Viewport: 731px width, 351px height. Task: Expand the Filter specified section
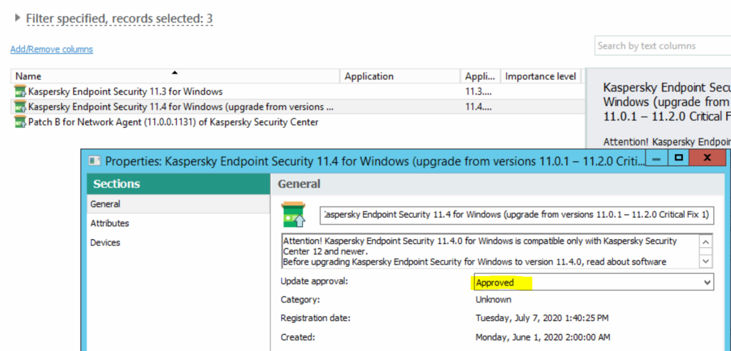(18, 19)
